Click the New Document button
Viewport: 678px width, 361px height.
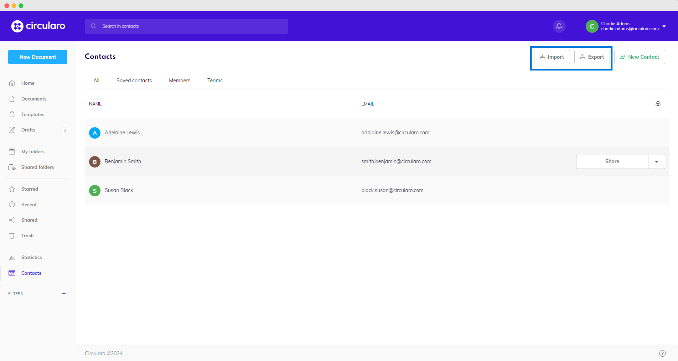click(x=38, y=57)
